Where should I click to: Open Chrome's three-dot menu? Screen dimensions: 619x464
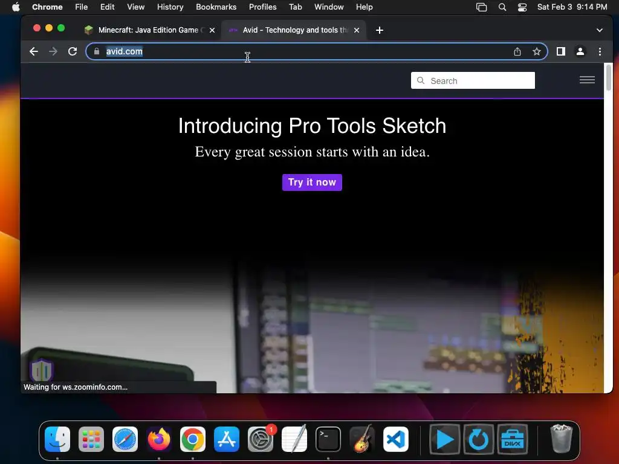coord(600,51)
